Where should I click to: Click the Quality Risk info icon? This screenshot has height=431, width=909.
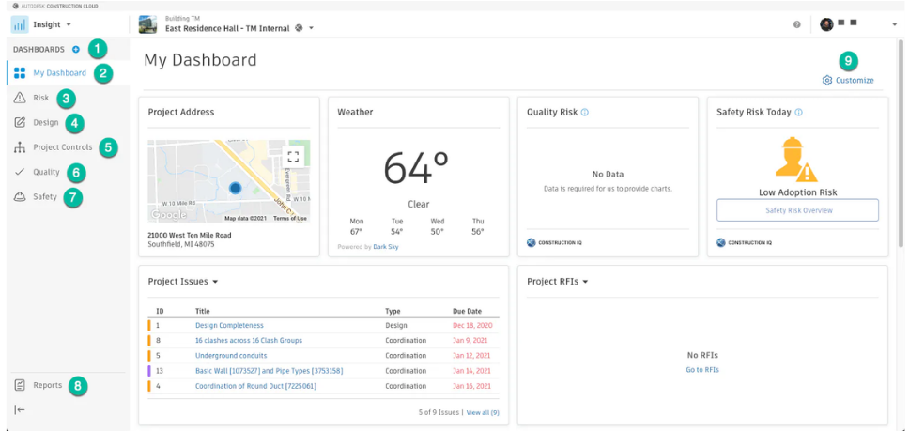click(584, 113)
